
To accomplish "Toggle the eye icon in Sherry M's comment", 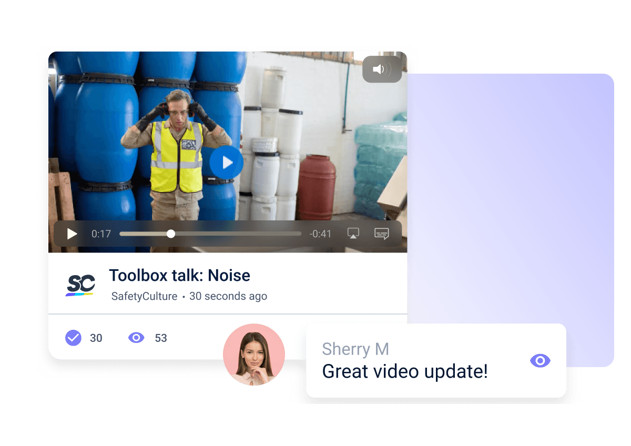I will 540,360.
